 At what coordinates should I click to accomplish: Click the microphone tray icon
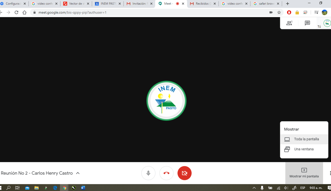(262, 188)
